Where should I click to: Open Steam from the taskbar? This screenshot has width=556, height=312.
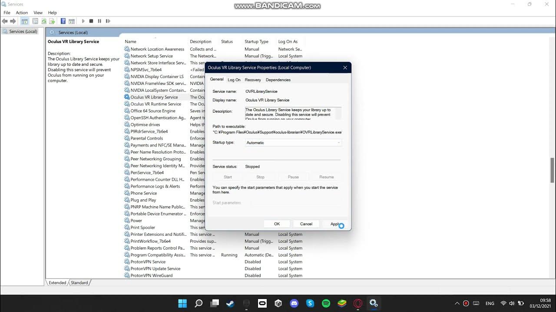pos(230,303)
